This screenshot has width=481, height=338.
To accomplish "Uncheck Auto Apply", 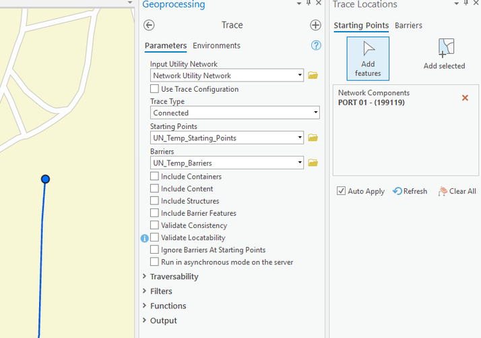I will tap(341, 191).
